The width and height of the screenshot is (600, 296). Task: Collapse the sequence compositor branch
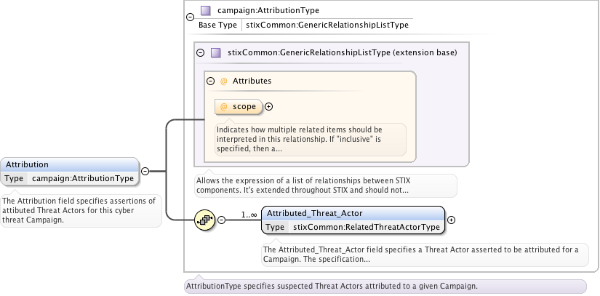point(221,220)
